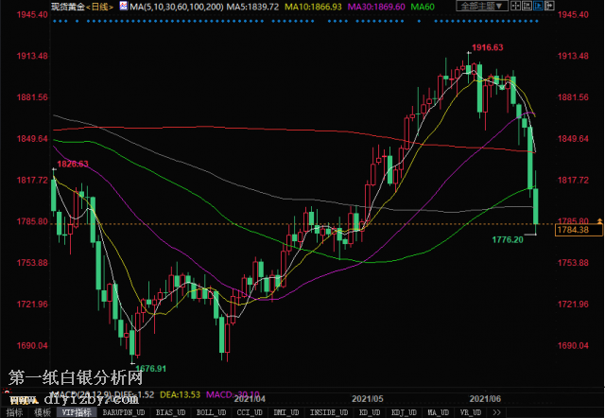Click the 1916.63 high price marker

[x=487, y=47]
